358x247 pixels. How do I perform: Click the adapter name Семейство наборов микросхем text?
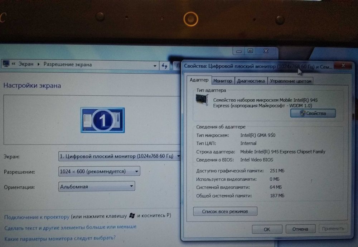point(265,103)
